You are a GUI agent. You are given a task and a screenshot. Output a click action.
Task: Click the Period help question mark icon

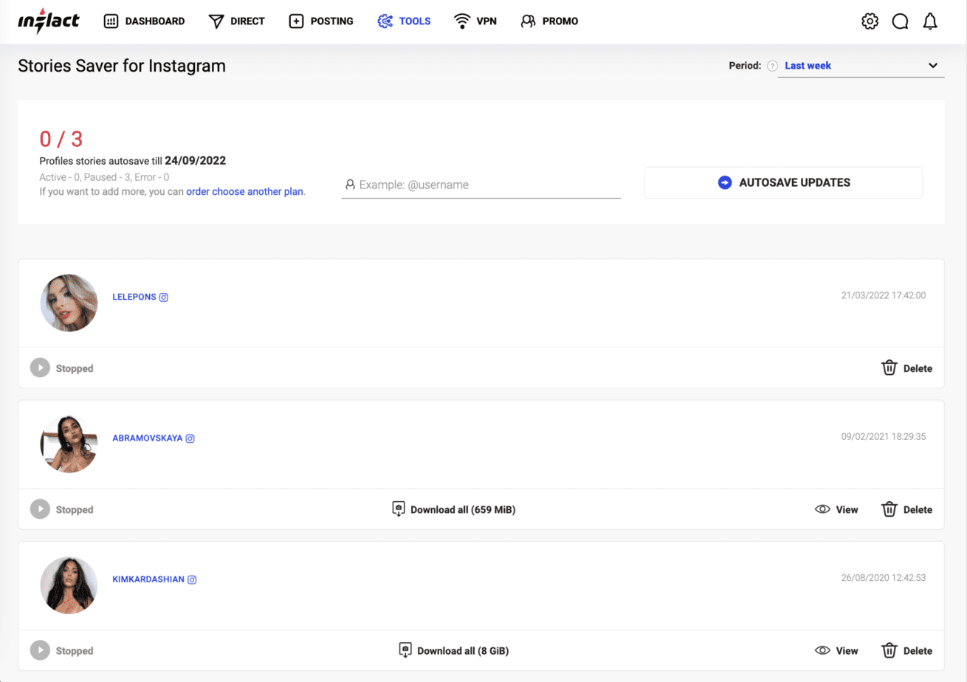(x=772, y=66)
